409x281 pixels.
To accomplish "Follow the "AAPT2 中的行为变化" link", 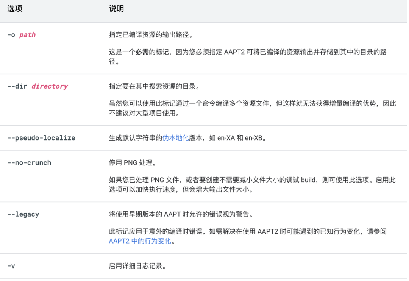I will pyautogui.click(x=140, y=241).
